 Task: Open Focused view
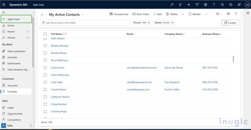point(119,14)
